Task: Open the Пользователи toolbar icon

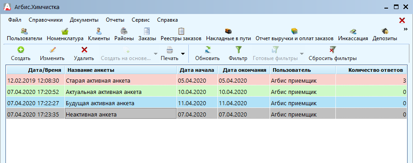Action: click(25, 34)
